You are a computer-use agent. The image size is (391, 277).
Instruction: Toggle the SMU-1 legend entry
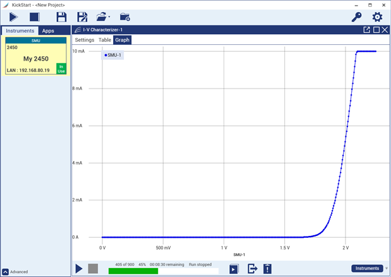[113, 55]
